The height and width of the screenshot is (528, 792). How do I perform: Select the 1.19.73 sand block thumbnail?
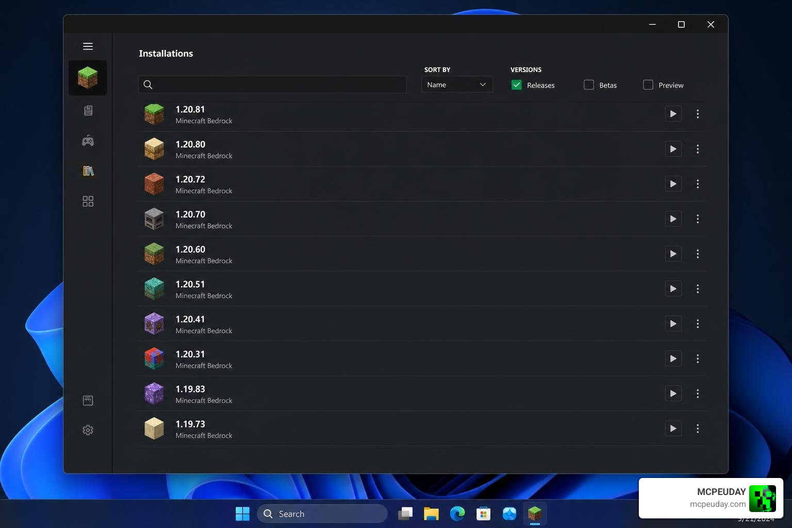pos(154,429)
